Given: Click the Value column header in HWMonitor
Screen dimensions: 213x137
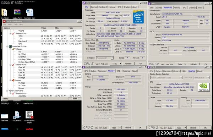Looking at the screenshot, I should [47, 28].
